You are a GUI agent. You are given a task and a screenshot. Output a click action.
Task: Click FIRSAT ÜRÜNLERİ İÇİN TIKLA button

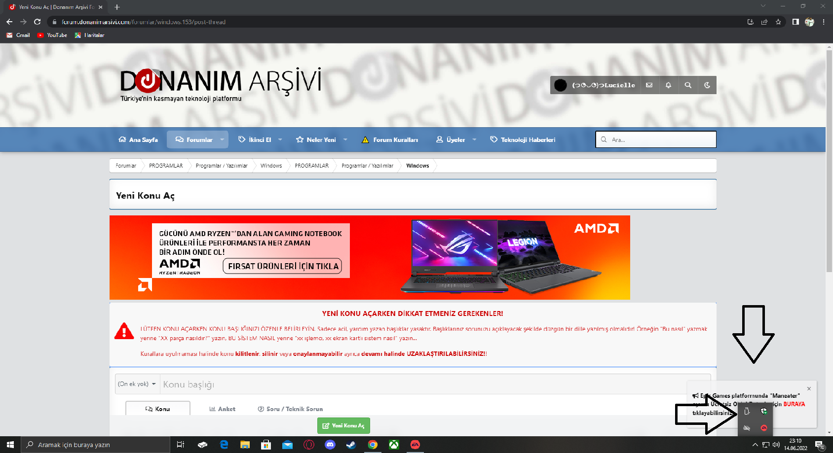tap(282, 266)
